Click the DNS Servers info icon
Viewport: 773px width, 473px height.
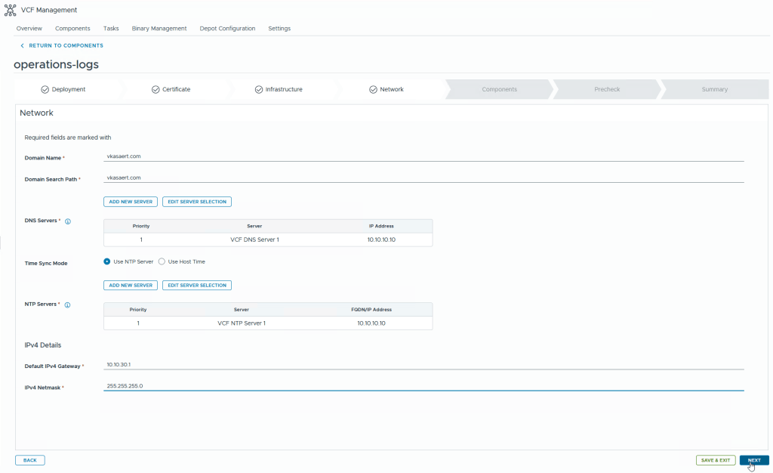[68, 221]
